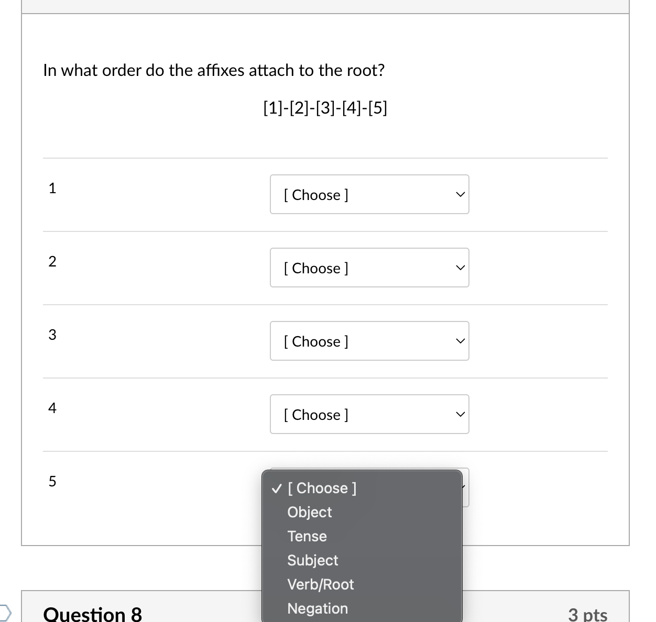The image size is (656, 622).
Task: Choose "Subject" for blank 5
Action: [x=312, y=560]
